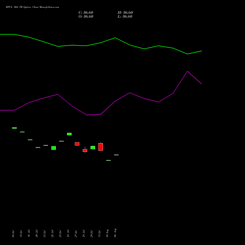The image size is (245, 245).
Task: Click the open value O: 36.60
Action: click(x=86, y=17)
